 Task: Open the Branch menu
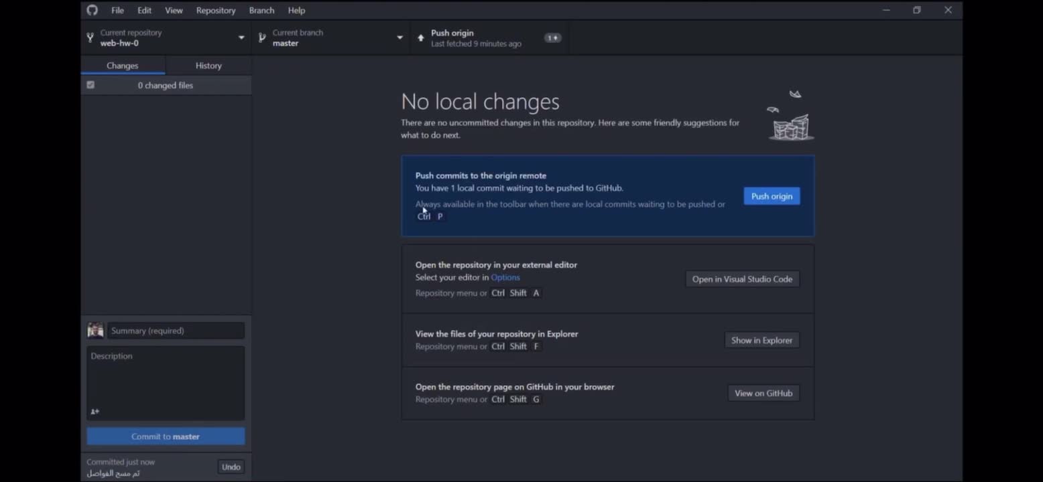tap(261, 10)
